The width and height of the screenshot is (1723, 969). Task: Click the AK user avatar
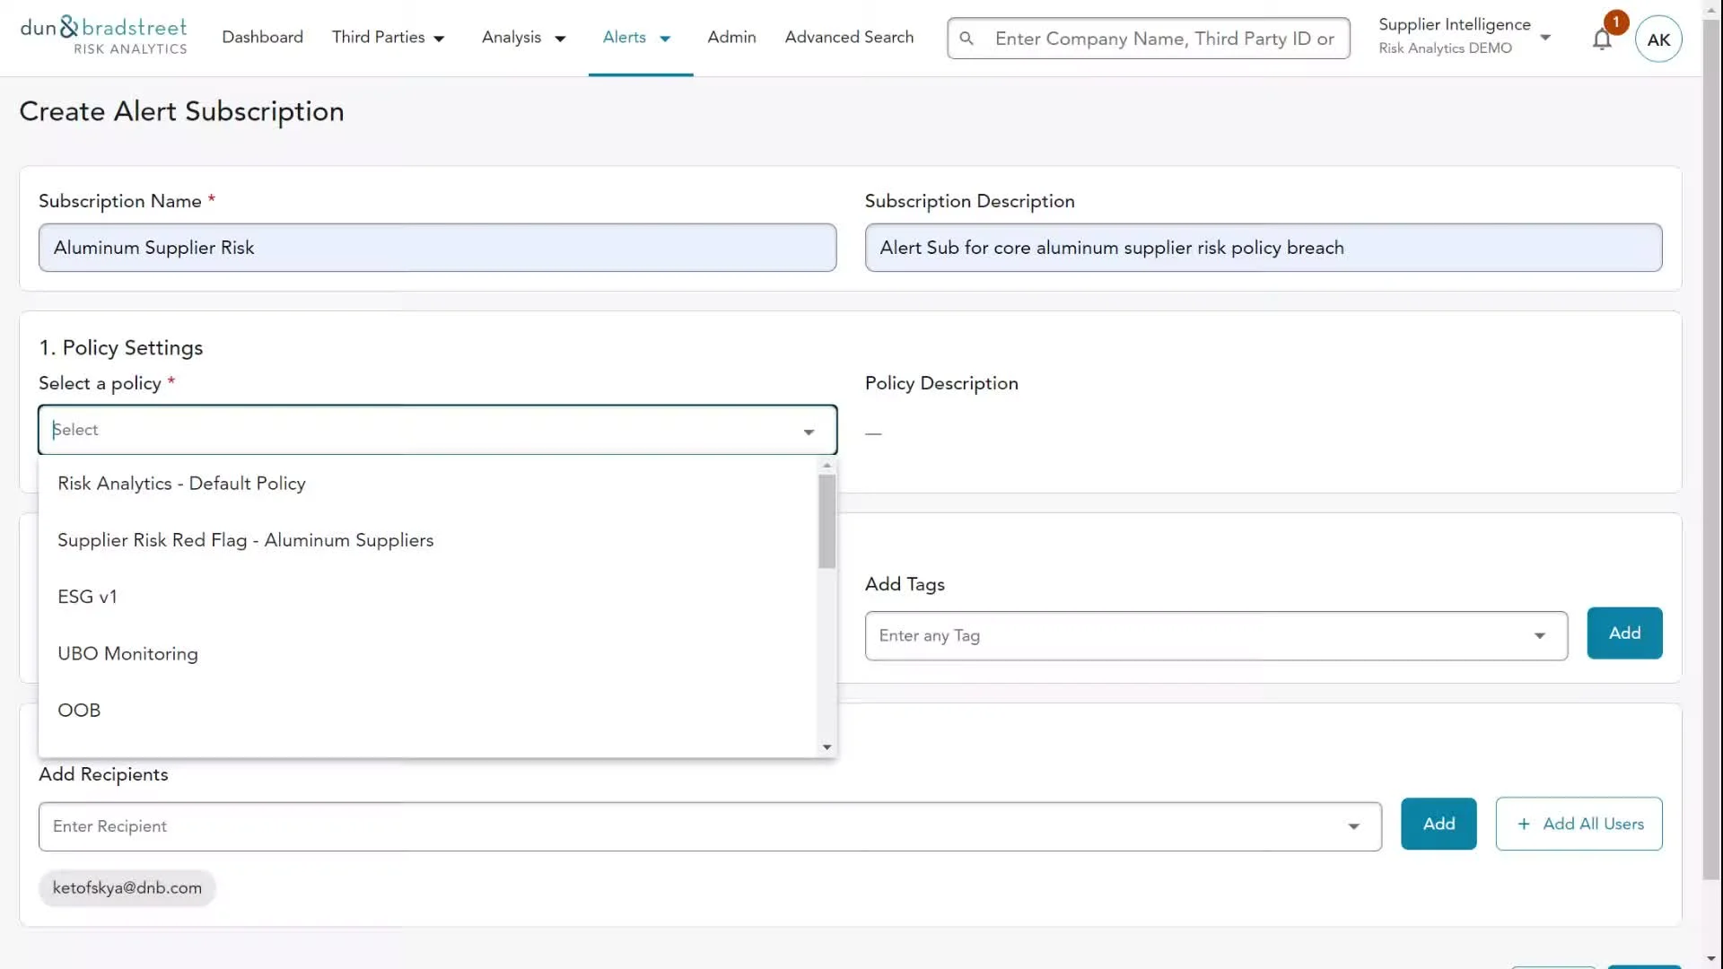click(1657, 39)
